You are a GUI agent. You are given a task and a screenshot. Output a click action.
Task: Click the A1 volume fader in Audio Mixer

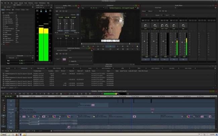144,41
